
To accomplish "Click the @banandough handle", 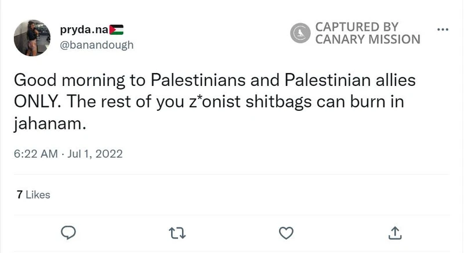I will click(97, 45).
